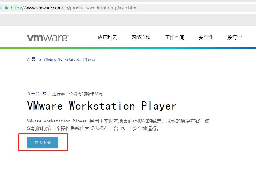Go to the 产品 breadcrumb link
256x169 pixels.
pos(31,59)
